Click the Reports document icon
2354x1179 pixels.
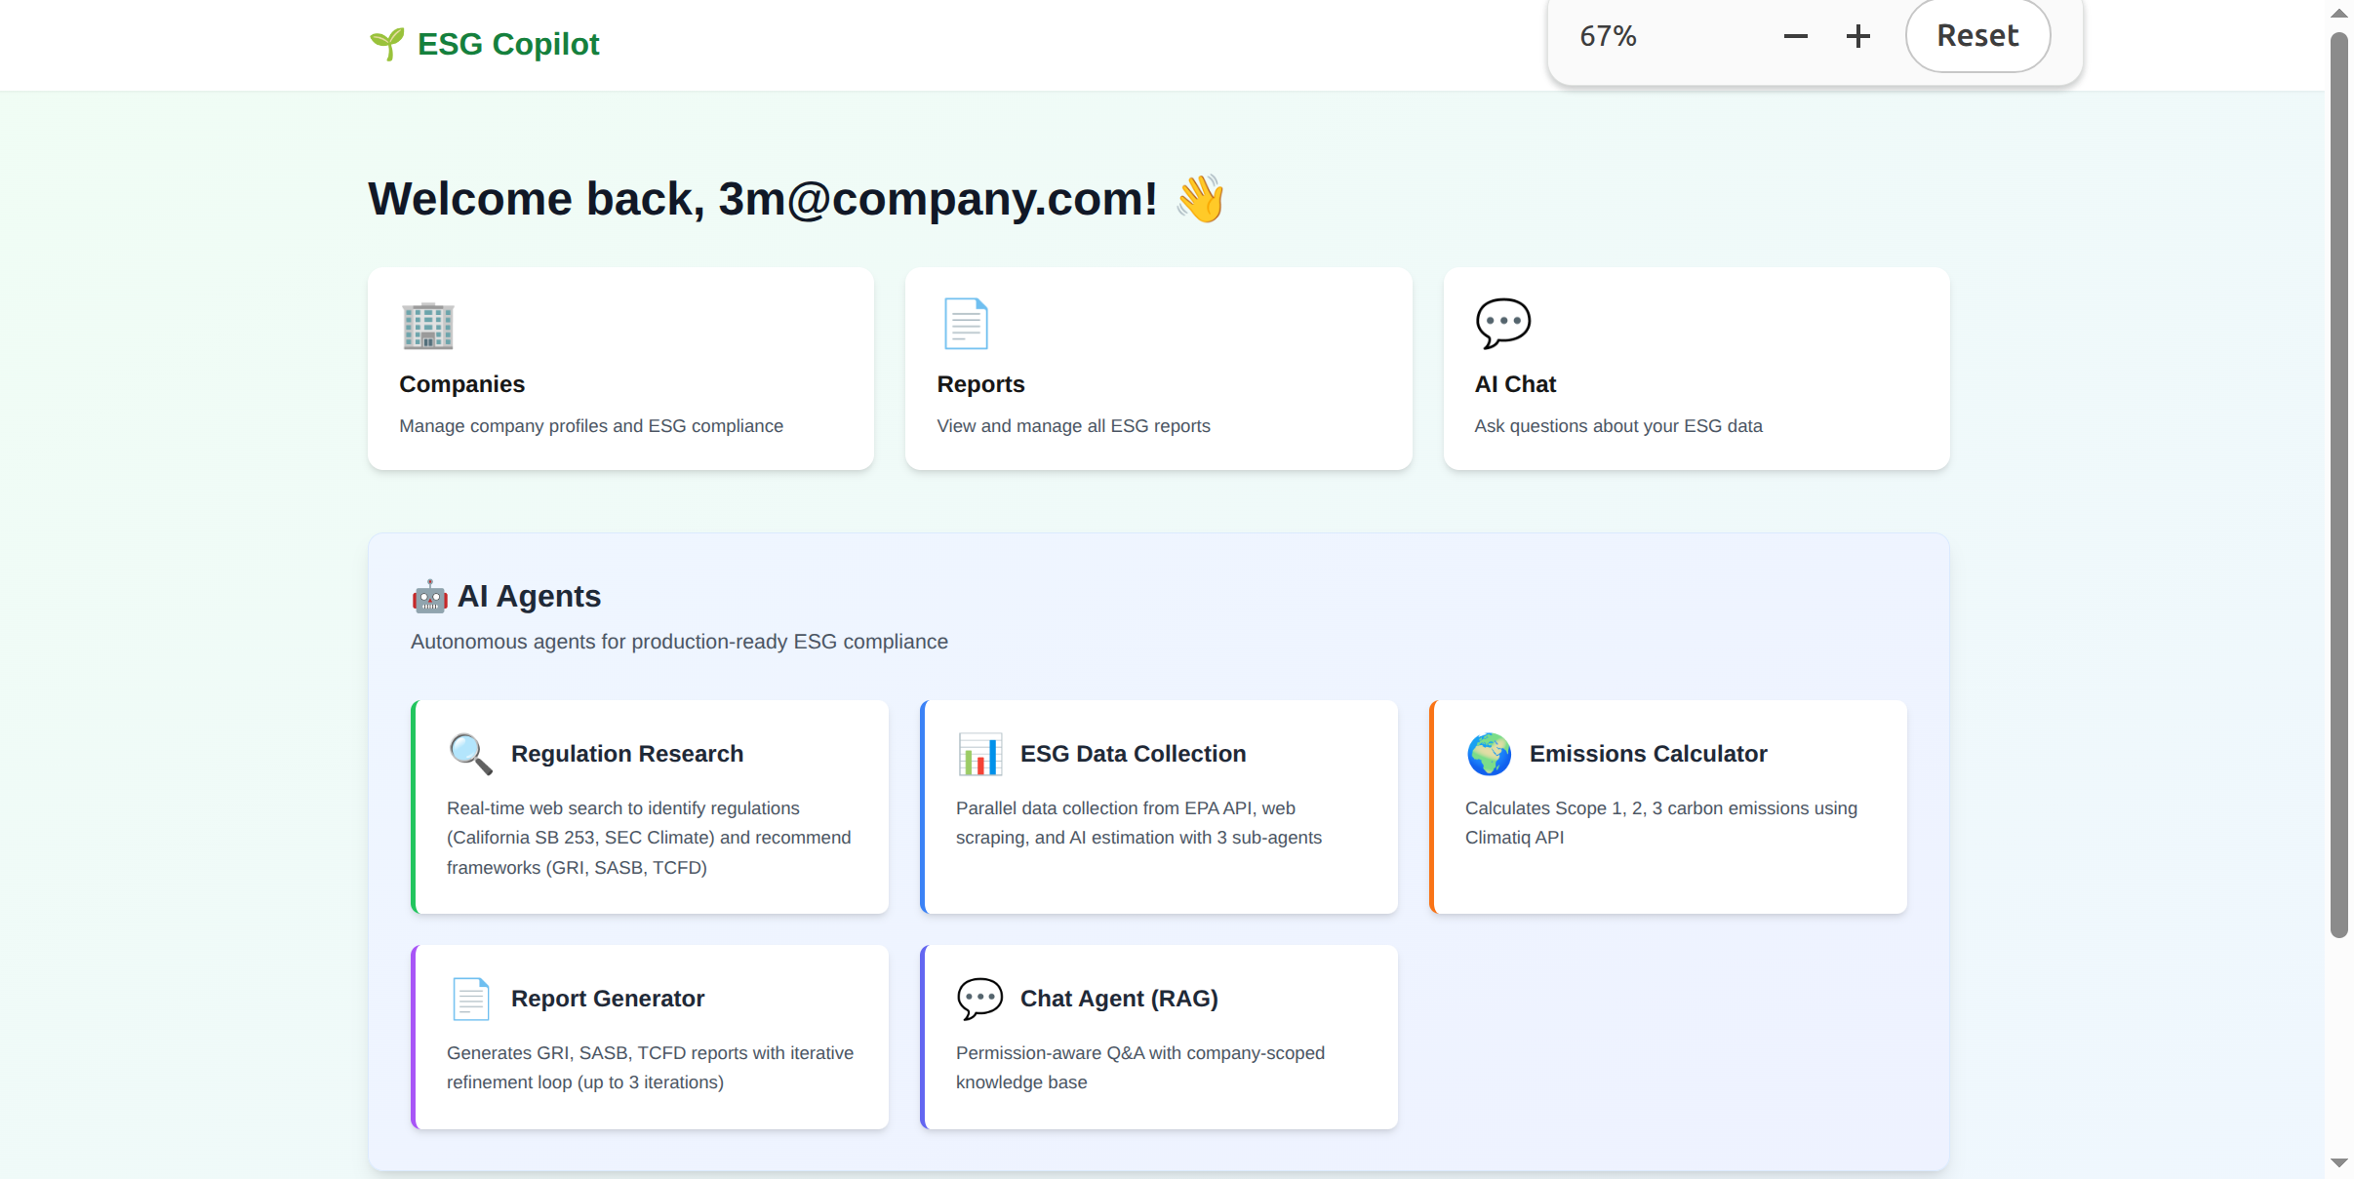(x=965, y=324)
